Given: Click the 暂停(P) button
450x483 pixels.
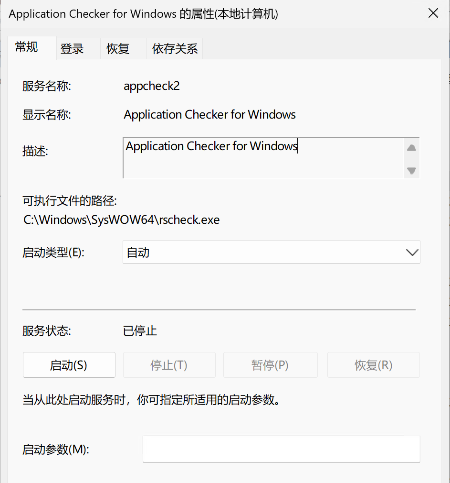Looking at the screenshot, I should click(x=270, y=365).
